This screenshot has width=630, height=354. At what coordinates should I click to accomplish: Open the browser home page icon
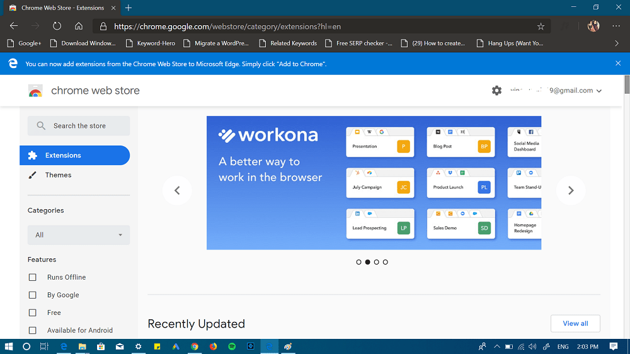79,26
